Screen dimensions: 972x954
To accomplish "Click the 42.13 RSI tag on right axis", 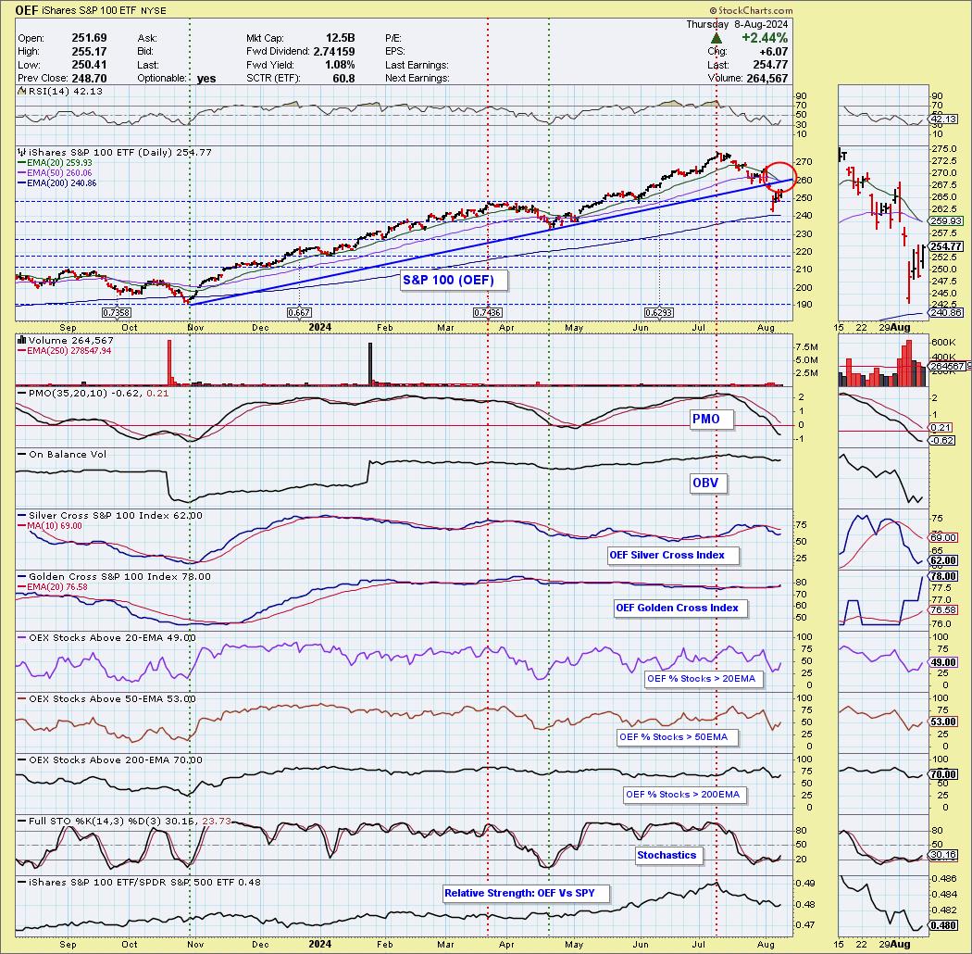I will (x=943, y=119).
